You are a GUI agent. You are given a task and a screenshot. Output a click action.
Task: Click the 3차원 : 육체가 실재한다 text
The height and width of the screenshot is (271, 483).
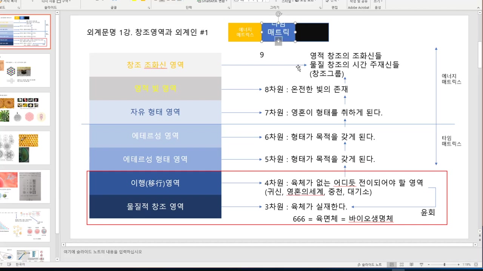(x=306, y=207)
